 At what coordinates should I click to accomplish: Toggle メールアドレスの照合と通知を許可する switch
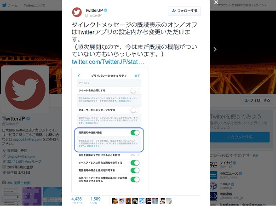pos(135,163)
